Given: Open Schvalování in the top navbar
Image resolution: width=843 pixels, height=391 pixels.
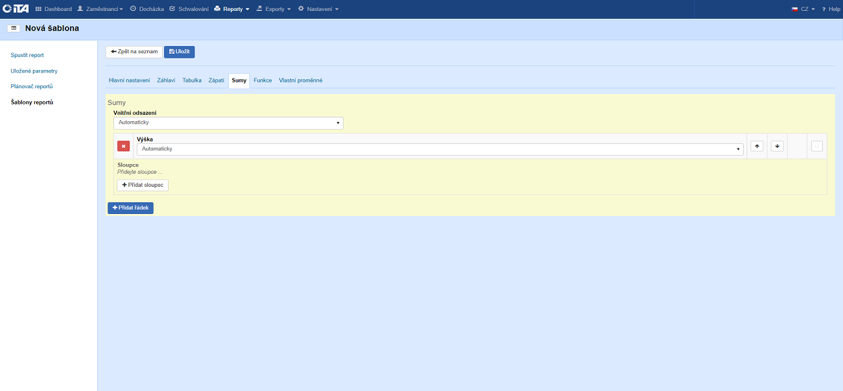Looking at the screenshot, I should tap(189, 9).
